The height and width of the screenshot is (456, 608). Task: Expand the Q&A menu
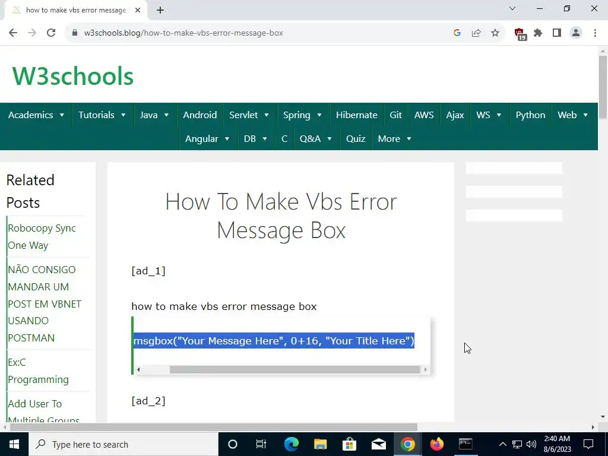point(316,138)
